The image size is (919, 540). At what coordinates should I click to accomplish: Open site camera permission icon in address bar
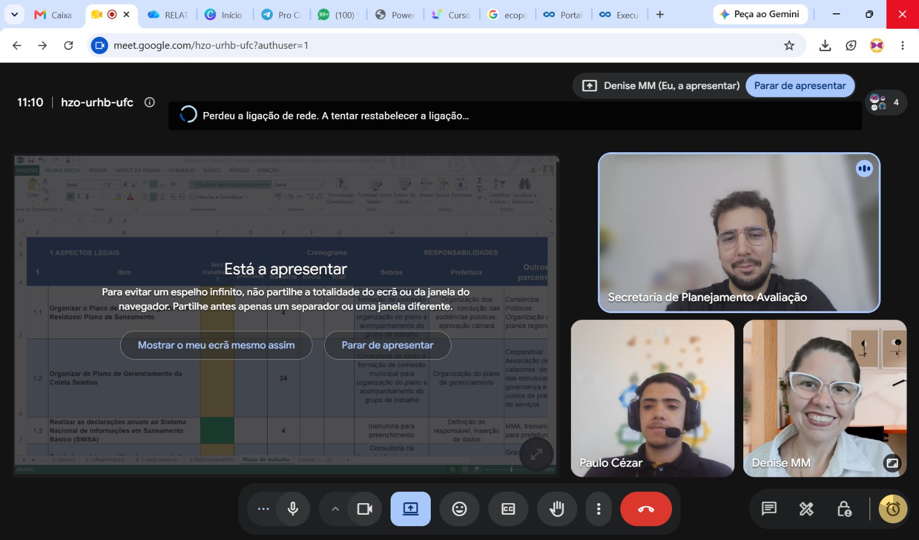tap(99, 45)
